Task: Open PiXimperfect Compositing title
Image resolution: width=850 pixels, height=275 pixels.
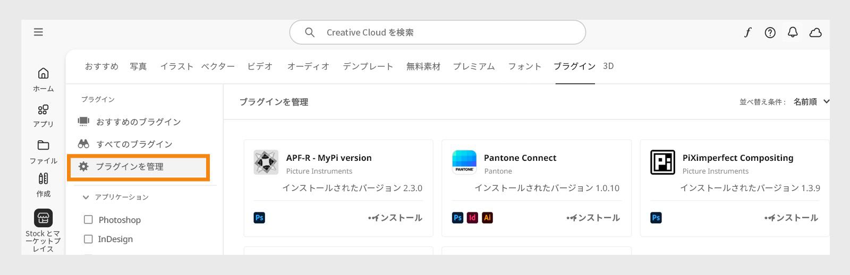Action: click(x=738, y=158)
